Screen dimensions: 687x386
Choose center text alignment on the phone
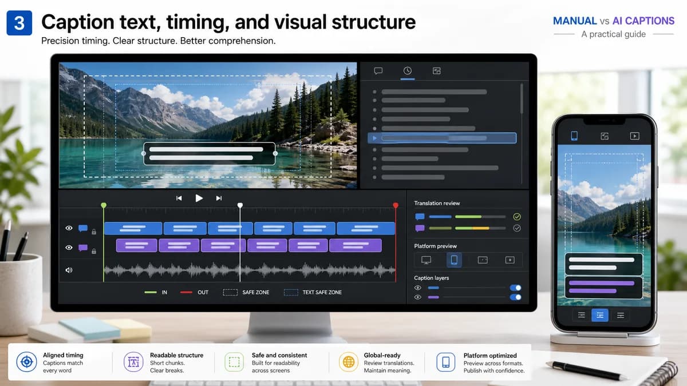tap(600, 315)
